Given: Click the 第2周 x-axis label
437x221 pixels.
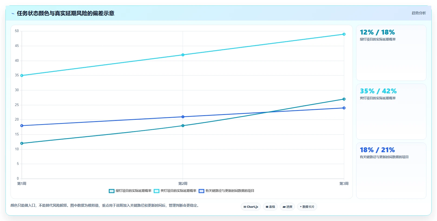Looking at the screenshot, I should (x=183, y=183).
